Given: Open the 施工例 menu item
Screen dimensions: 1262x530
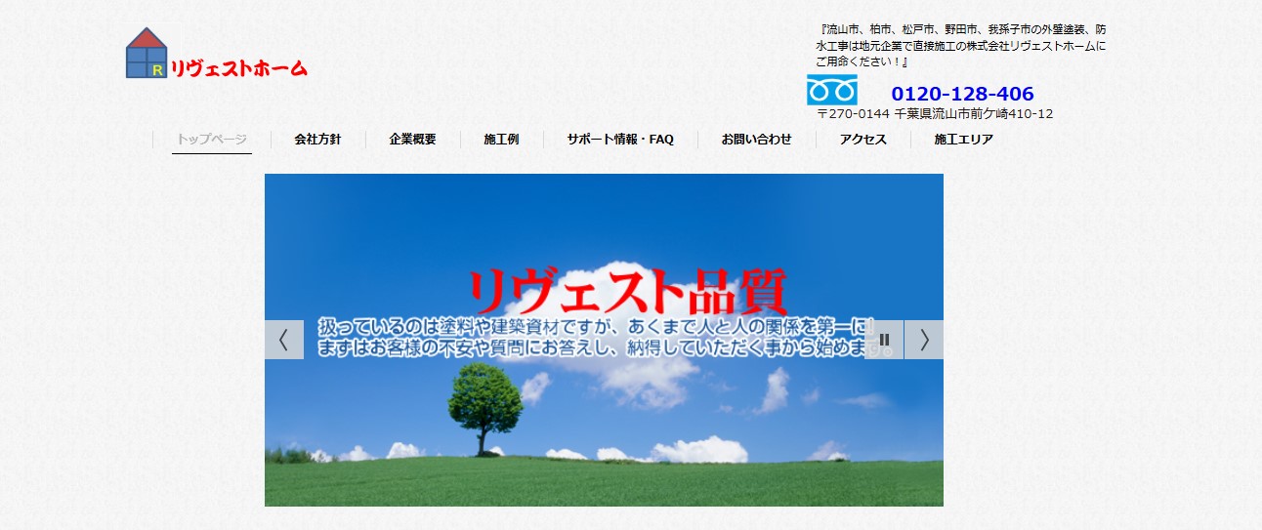Looking at the screenshot, I should point(501,140).
